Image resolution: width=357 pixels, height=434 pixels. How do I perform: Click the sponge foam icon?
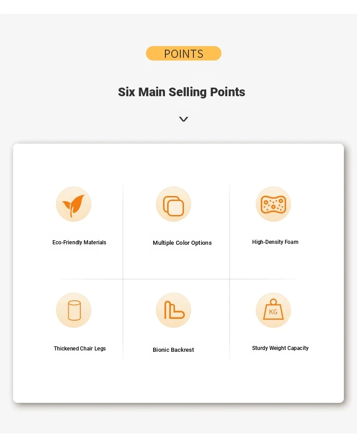[273, 204]
